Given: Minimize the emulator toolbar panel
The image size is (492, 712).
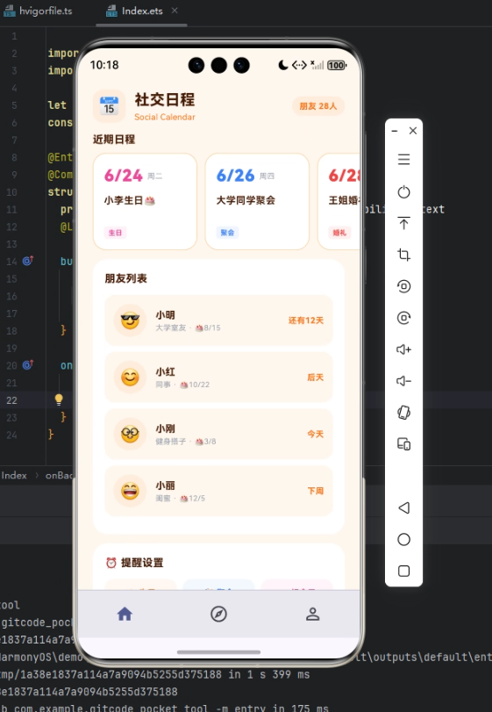Looking at the screenshot, I should coord(395,131).
